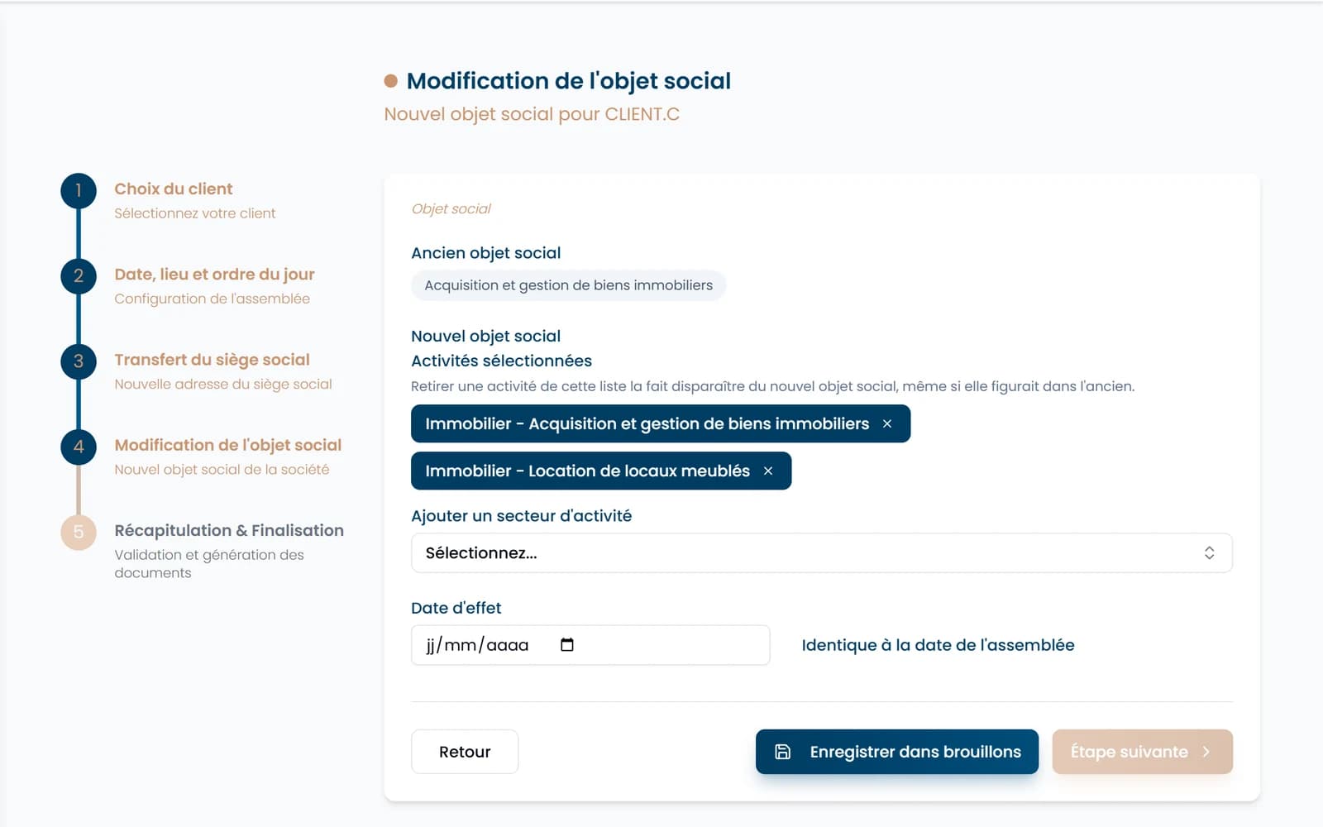
Task: Click the step 4 circle icon
Action: click(x=79, y=447)
